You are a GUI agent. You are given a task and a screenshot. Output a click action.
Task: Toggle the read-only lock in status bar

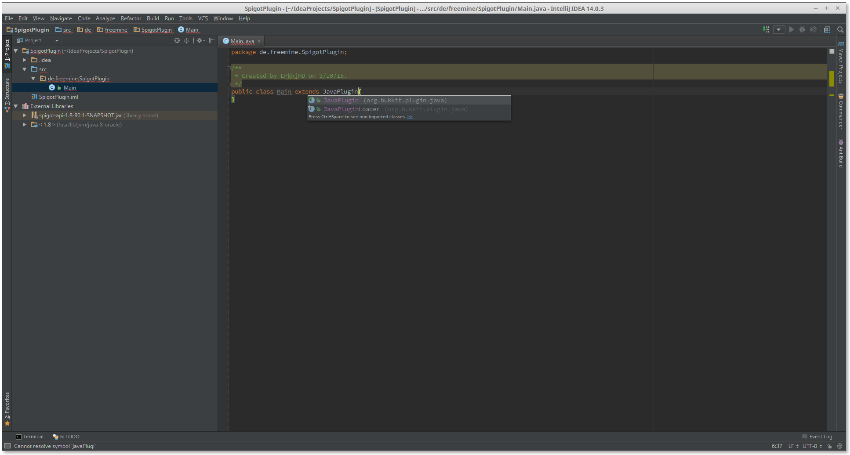829,446
